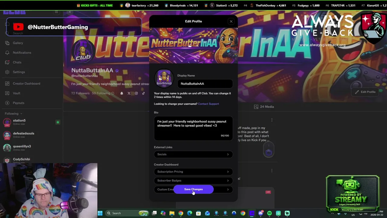The height and width of the screenshot is (218, 387).
Task: Open Discord from the taskbar
Action: pos(261,213)
